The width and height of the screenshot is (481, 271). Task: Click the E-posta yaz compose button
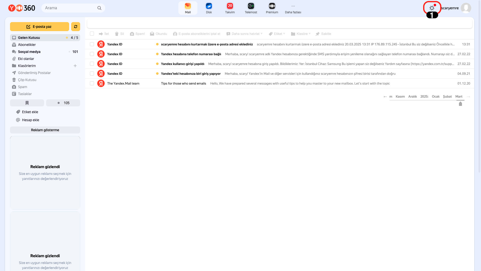pyautogui.click(x=40, y=27)
